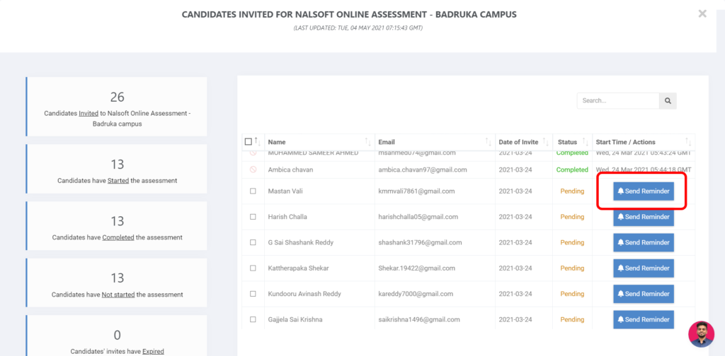Check the box for Mastan Vali
This screenshot has width=725, height=356.
point(253,191)
